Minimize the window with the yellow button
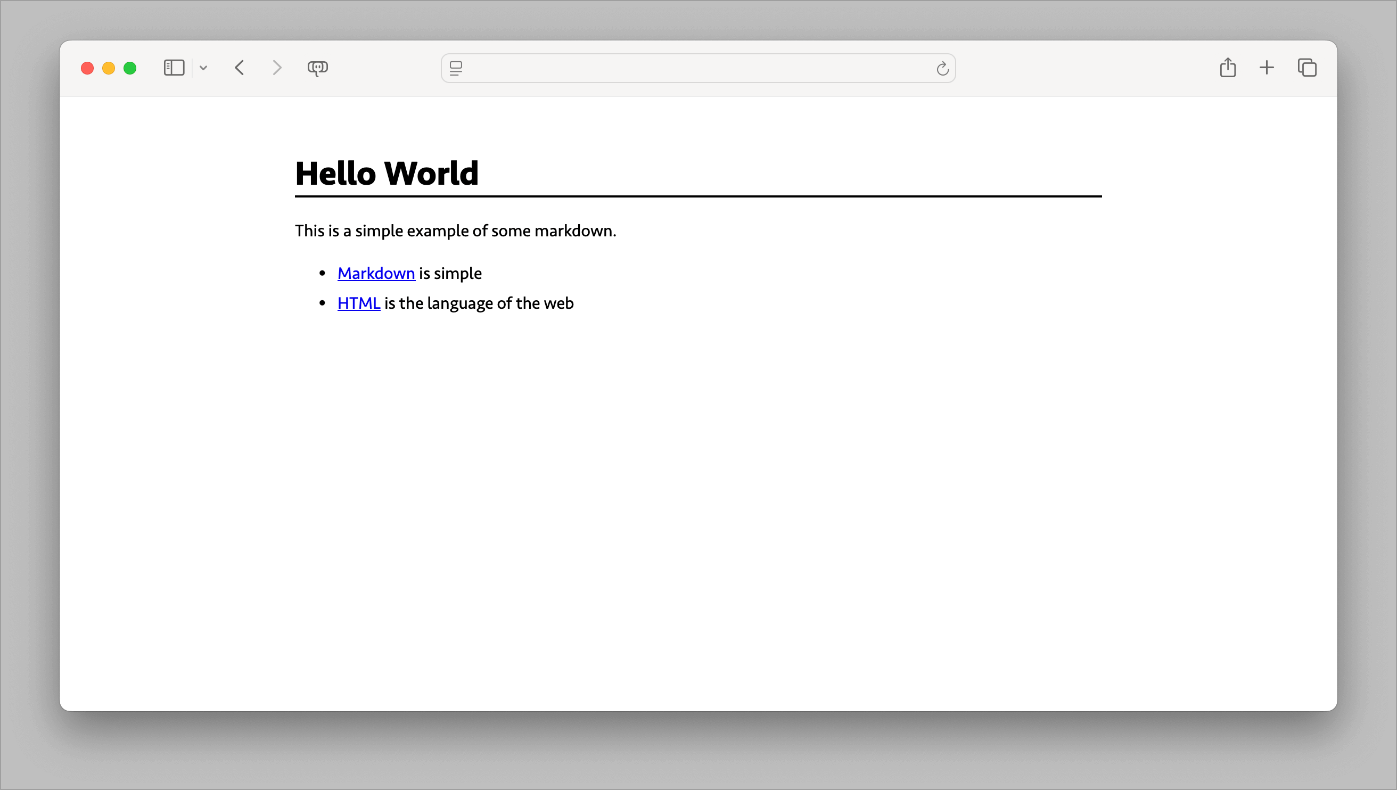1397x790 pixels. click(109, 68)
